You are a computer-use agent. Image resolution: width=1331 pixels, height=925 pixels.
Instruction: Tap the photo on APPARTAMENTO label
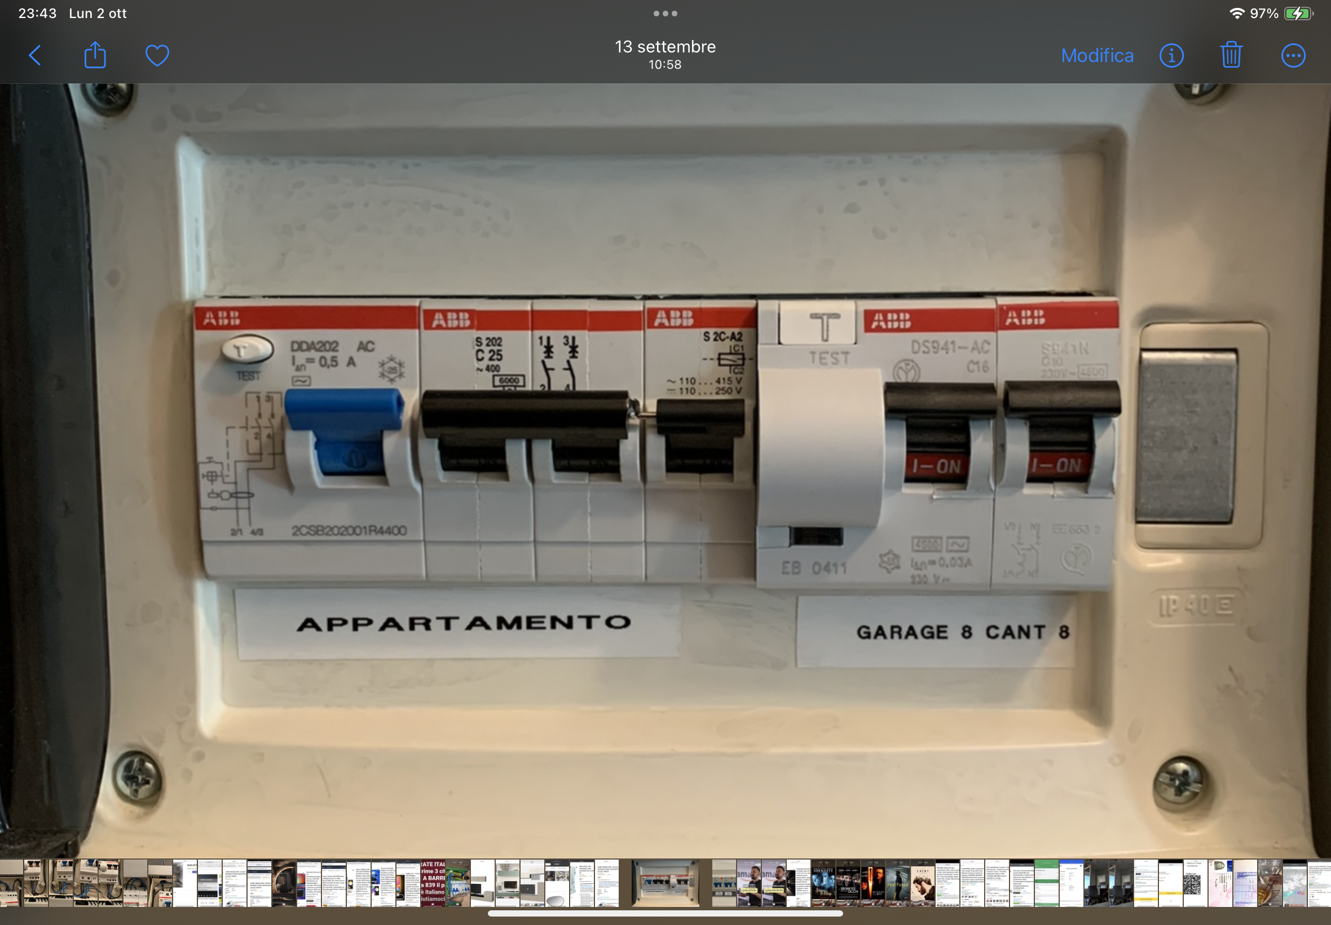464,623
